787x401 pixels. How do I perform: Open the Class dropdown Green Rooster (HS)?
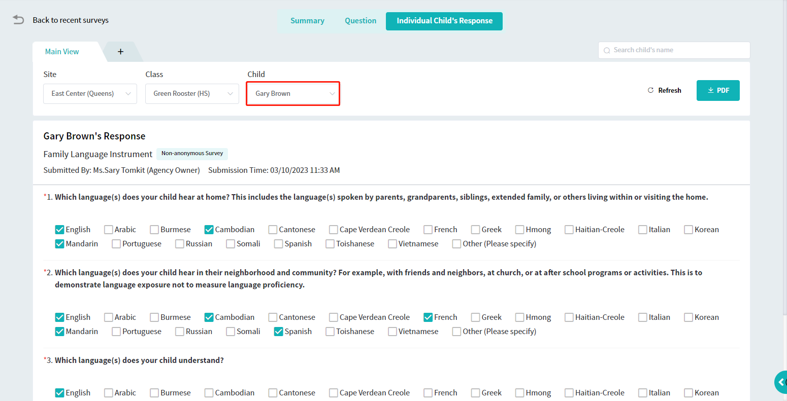[192, 94]
